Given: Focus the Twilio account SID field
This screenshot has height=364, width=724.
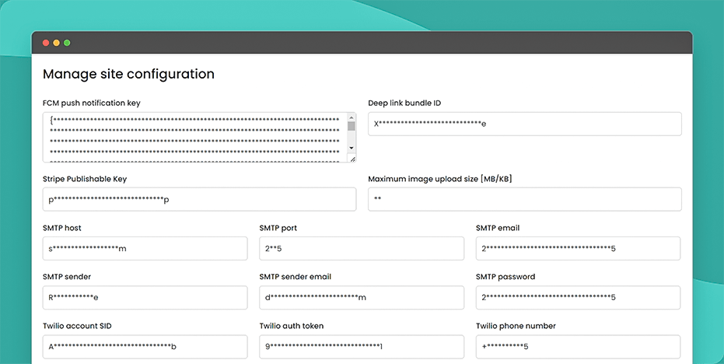Looking at the screenshot, I should coord(145,346).
